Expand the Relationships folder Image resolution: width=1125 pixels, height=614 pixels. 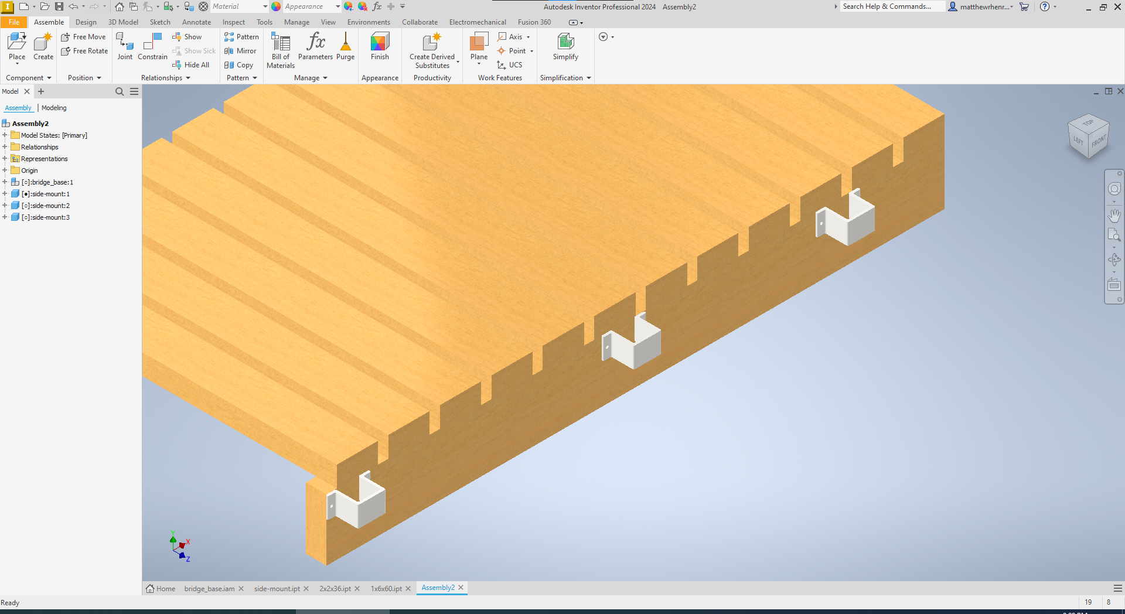5,147
